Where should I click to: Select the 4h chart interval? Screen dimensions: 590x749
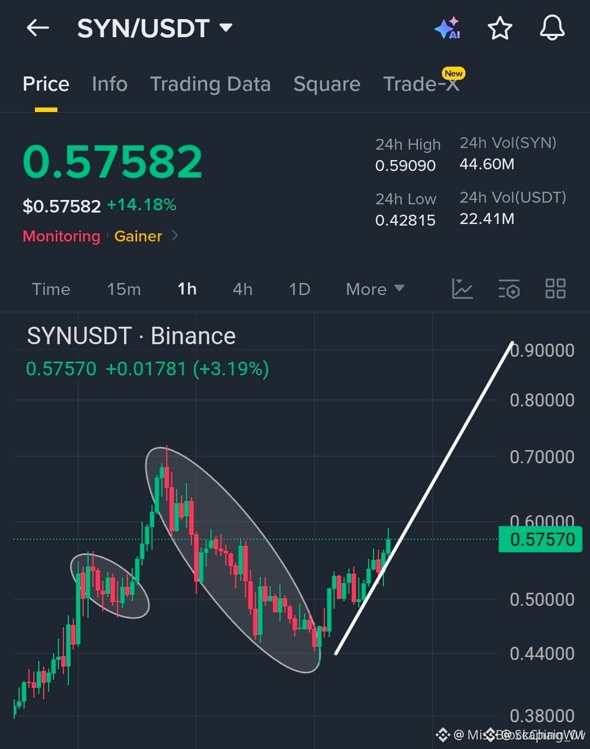(243, 289)
